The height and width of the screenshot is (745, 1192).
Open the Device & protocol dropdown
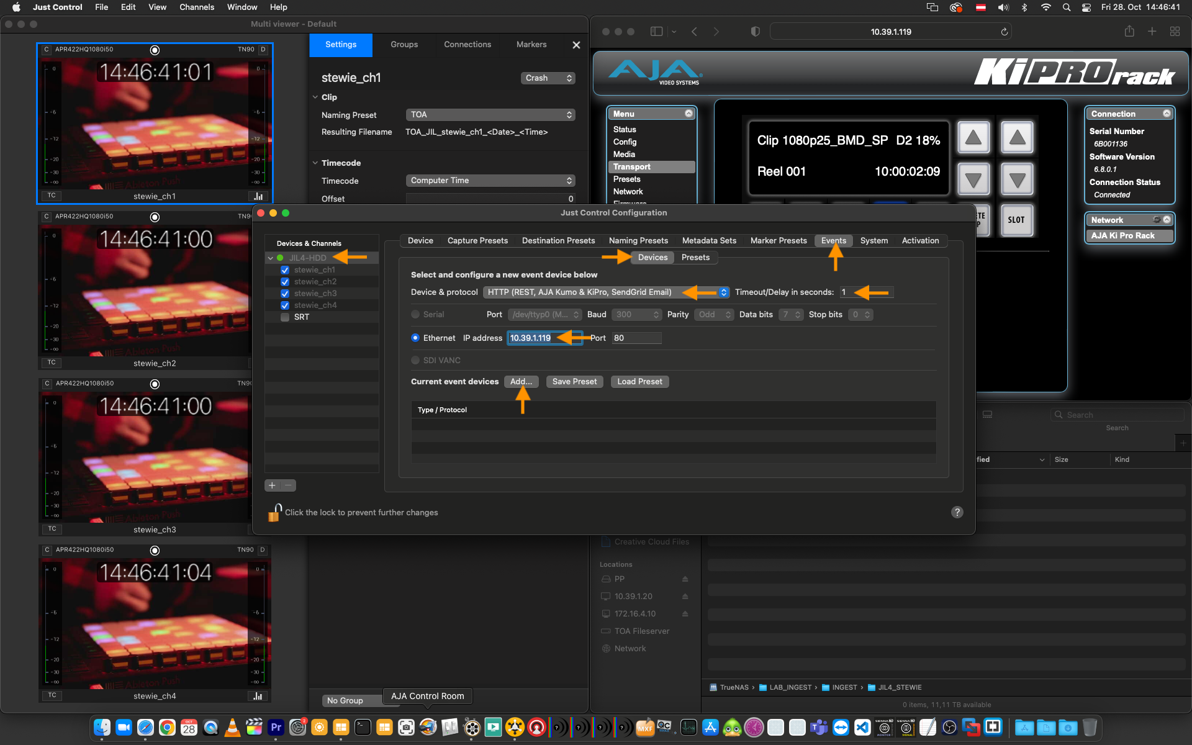click(606, 292)
